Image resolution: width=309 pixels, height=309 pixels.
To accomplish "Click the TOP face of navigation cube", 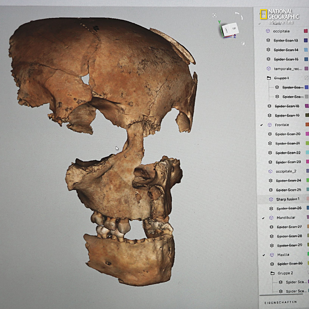I will (234, 28).
